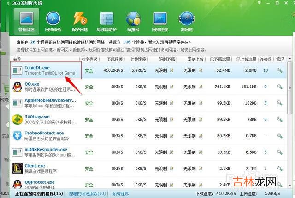Edit download limit for TenioDL.exe
Image resolution: width=295 pixels, height=198 pixels.
pos(171,70)
